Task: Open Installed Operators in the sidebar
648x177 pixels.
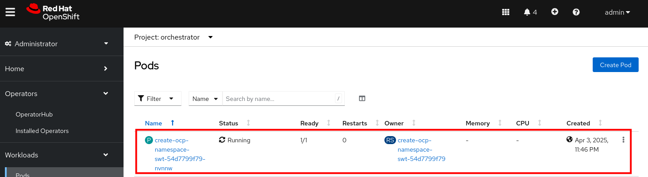Action: point(42,131)
